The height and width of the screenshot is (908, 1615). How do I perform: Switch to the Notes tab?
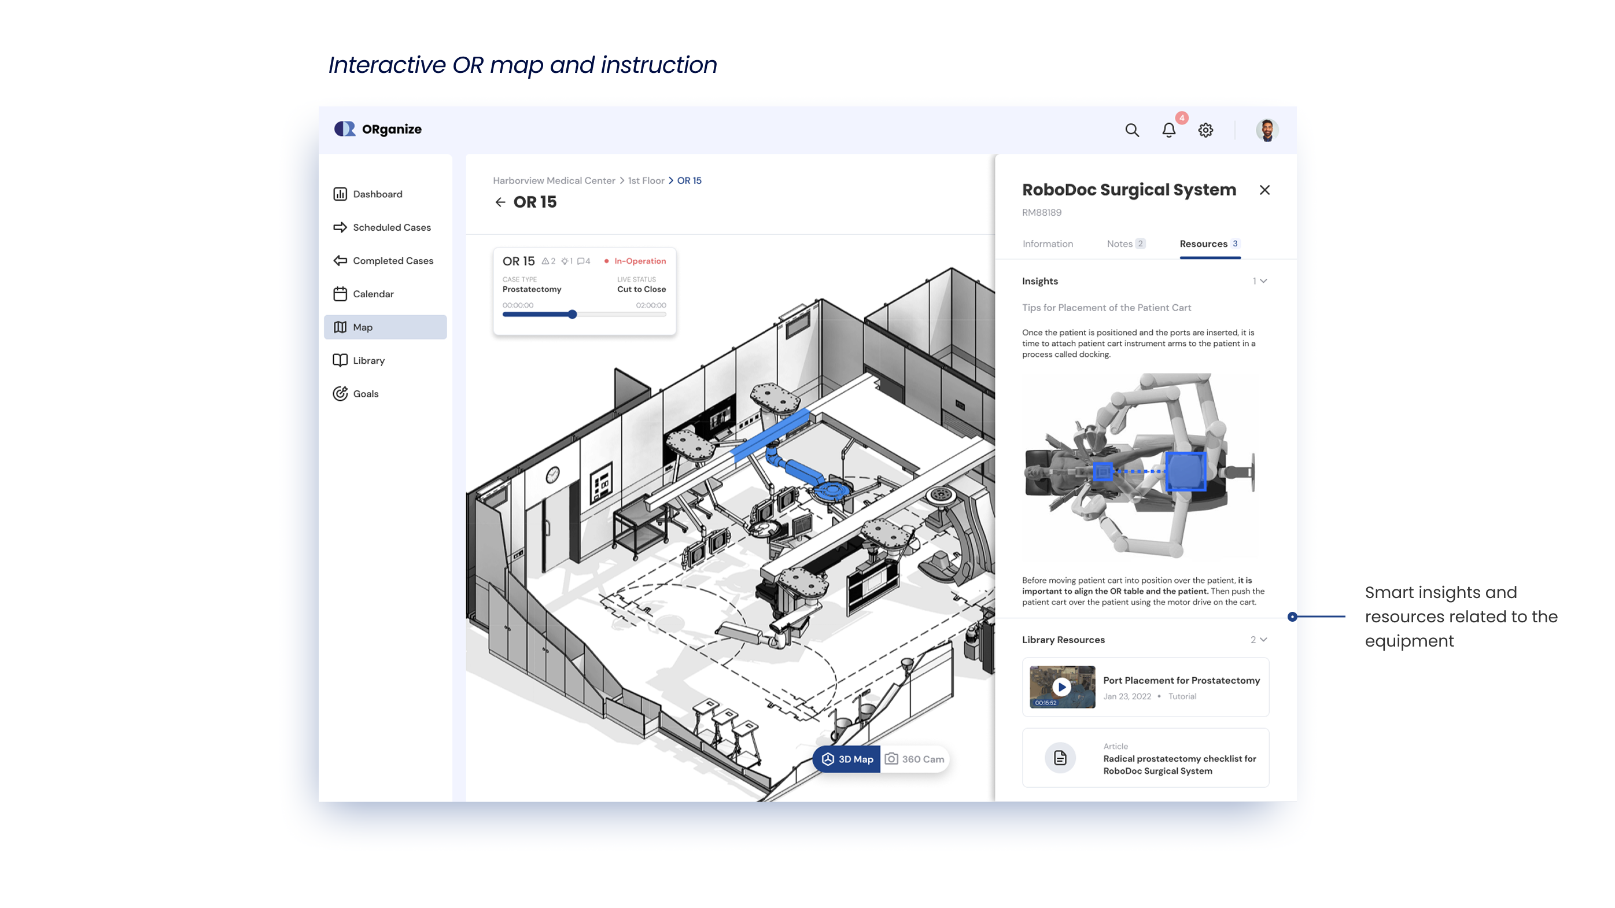tap(1126, 243)
